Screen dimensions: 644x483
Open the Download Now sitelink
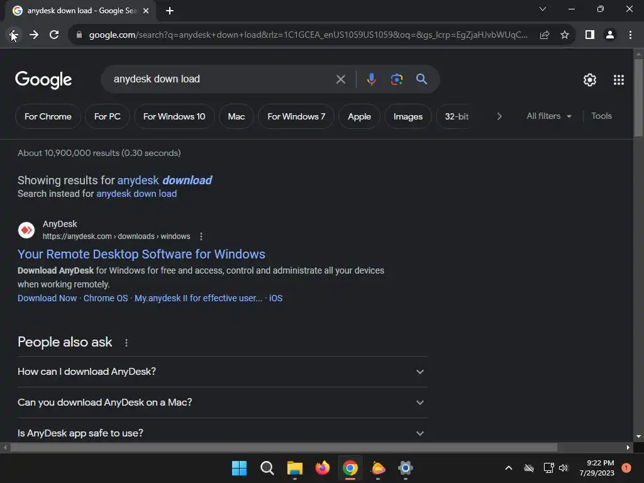click(47, 298)
